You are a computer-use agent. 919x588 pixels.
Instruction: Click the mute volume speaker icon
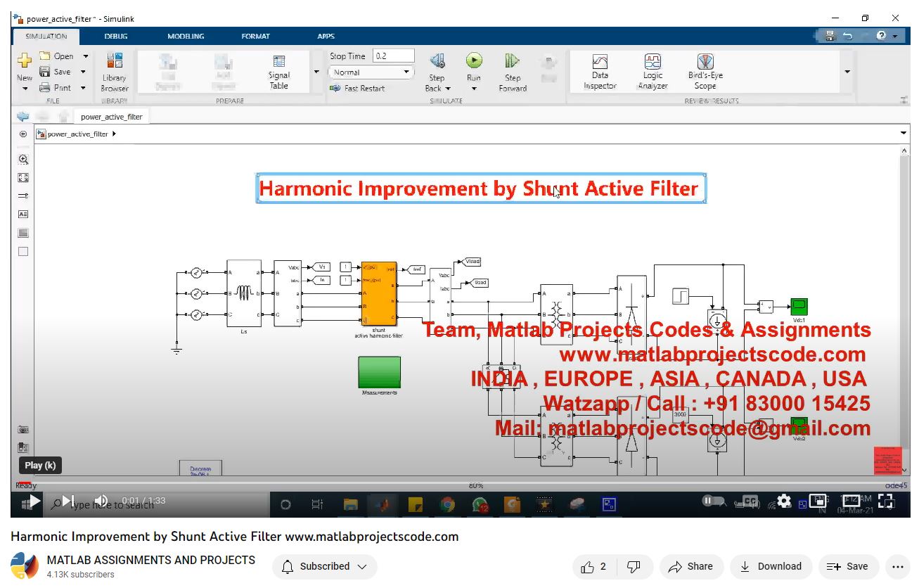[101, 501]
